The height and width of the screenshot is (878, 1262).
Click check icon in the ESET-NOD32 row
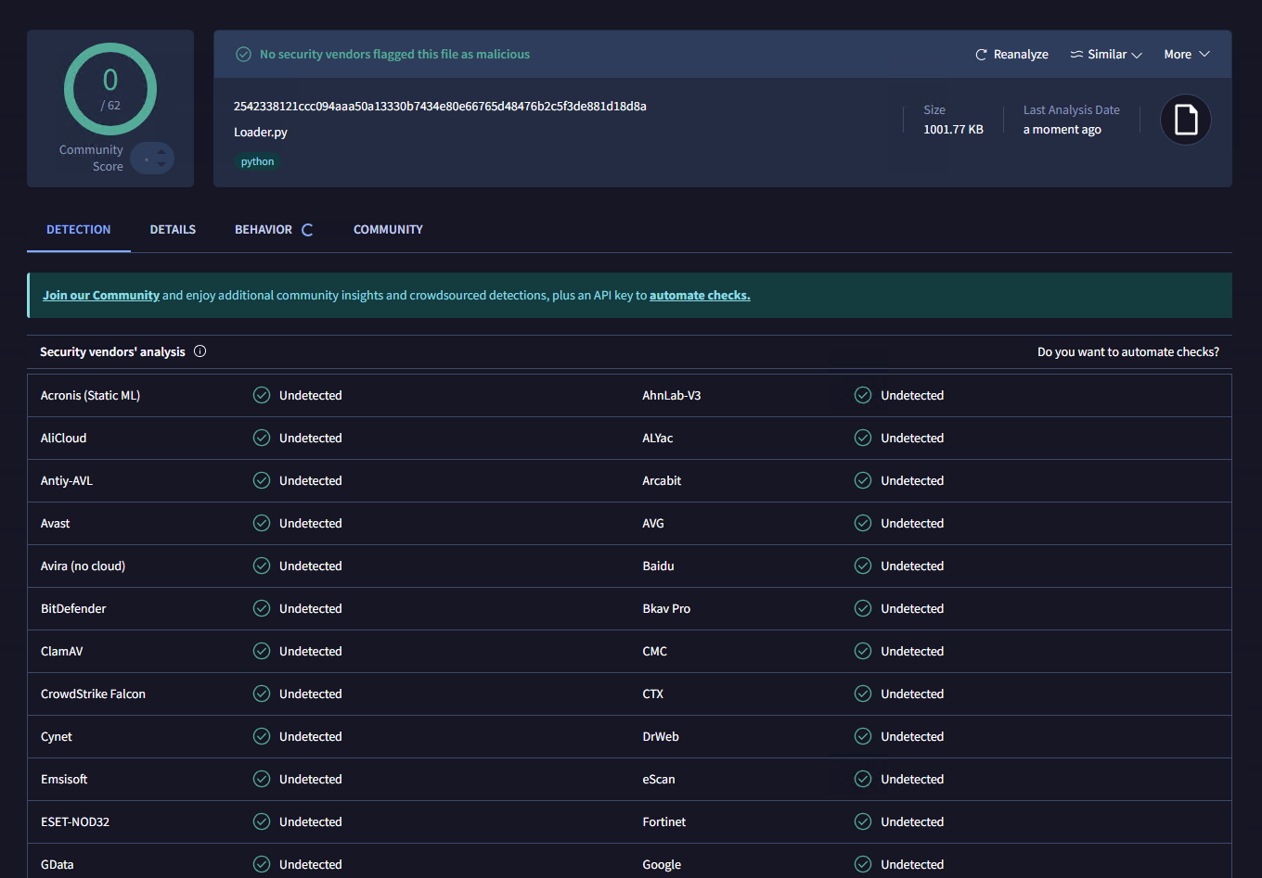(x=262, y=821)
